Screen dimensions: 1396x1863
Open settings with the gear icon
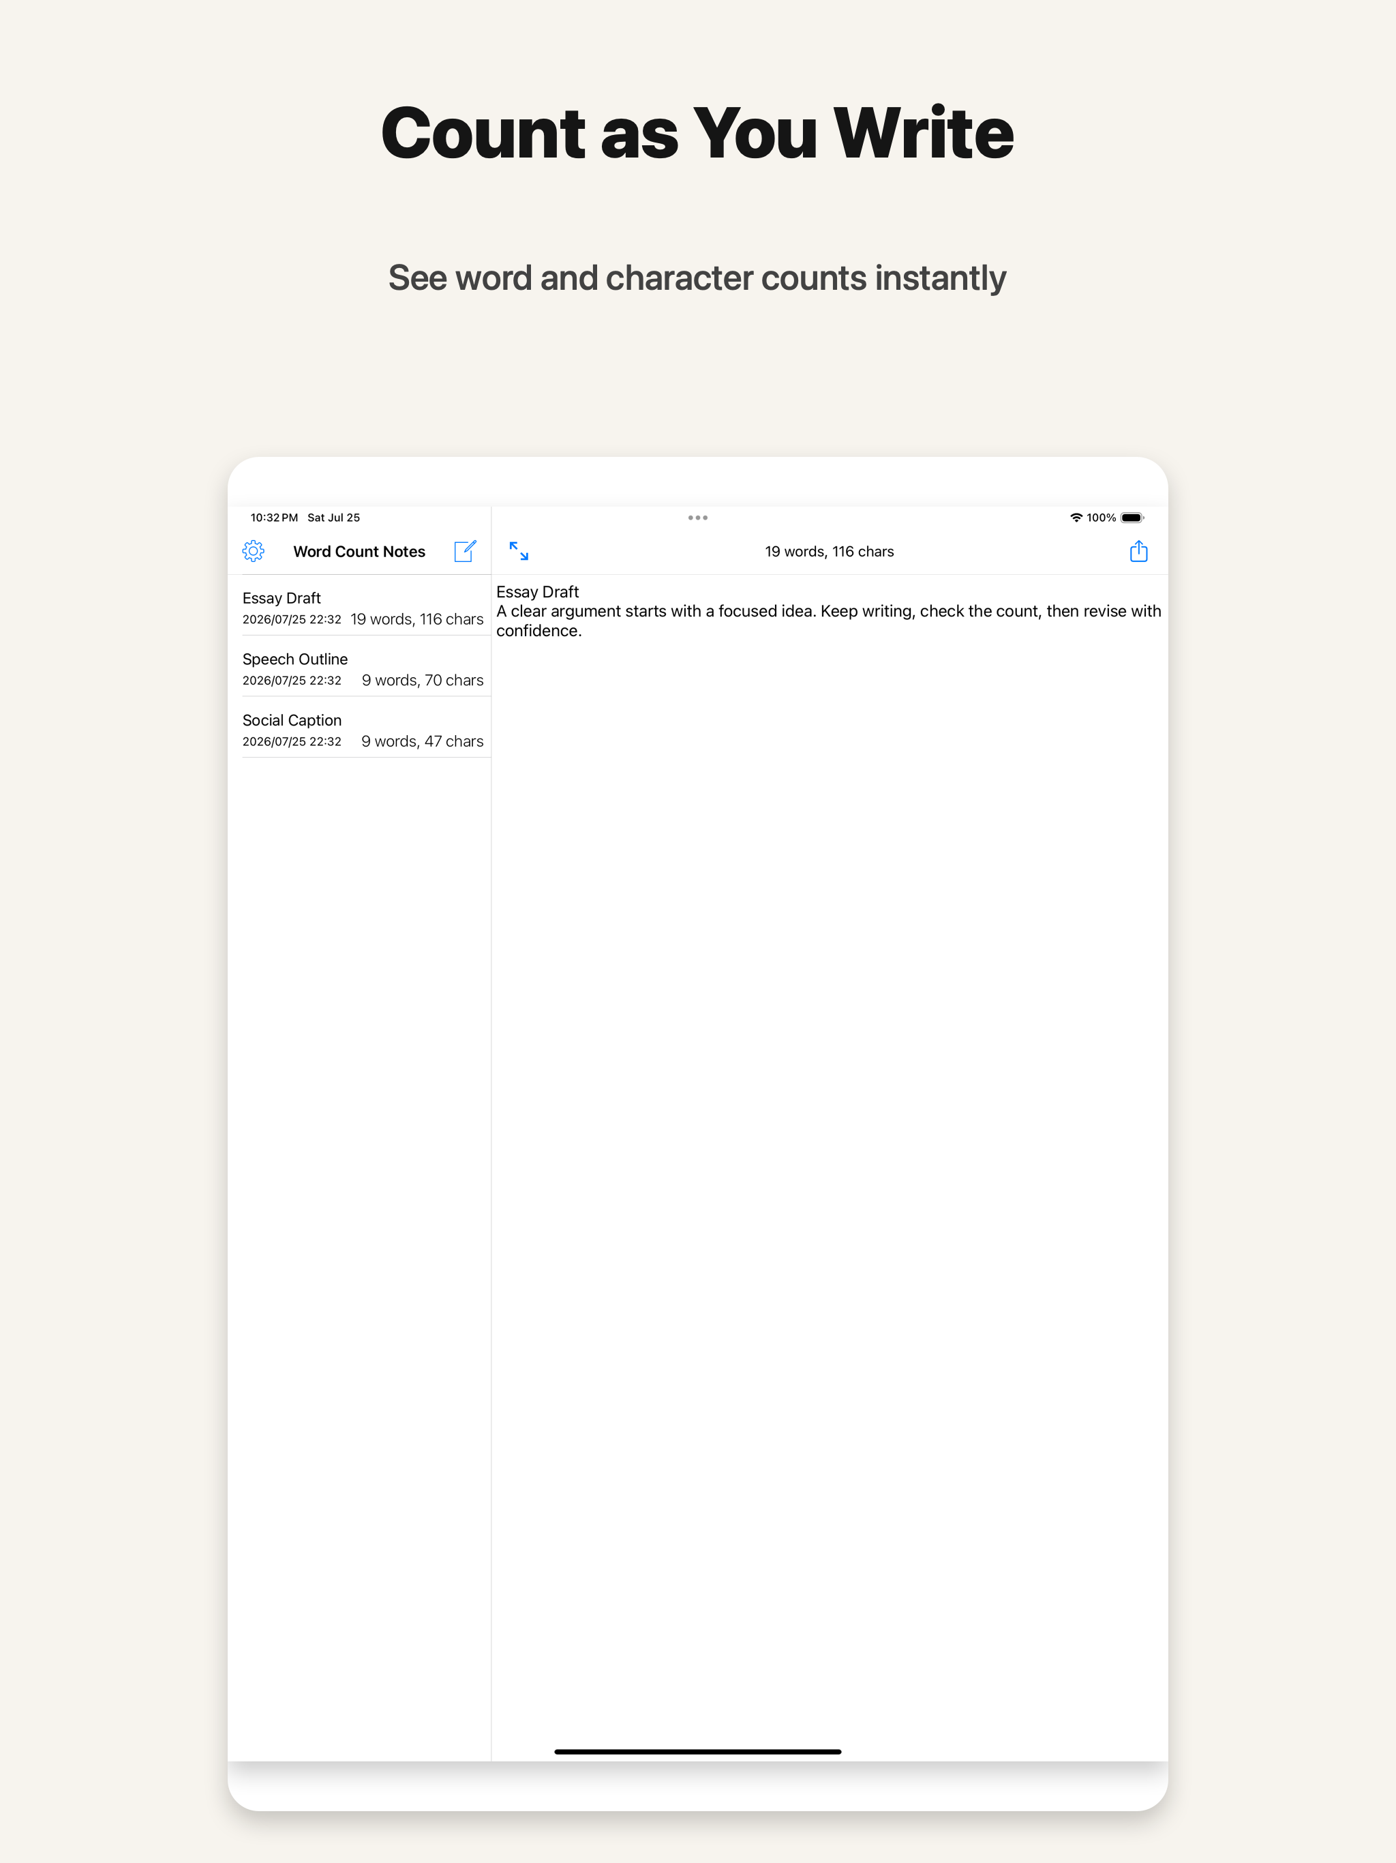coord(253,551)
